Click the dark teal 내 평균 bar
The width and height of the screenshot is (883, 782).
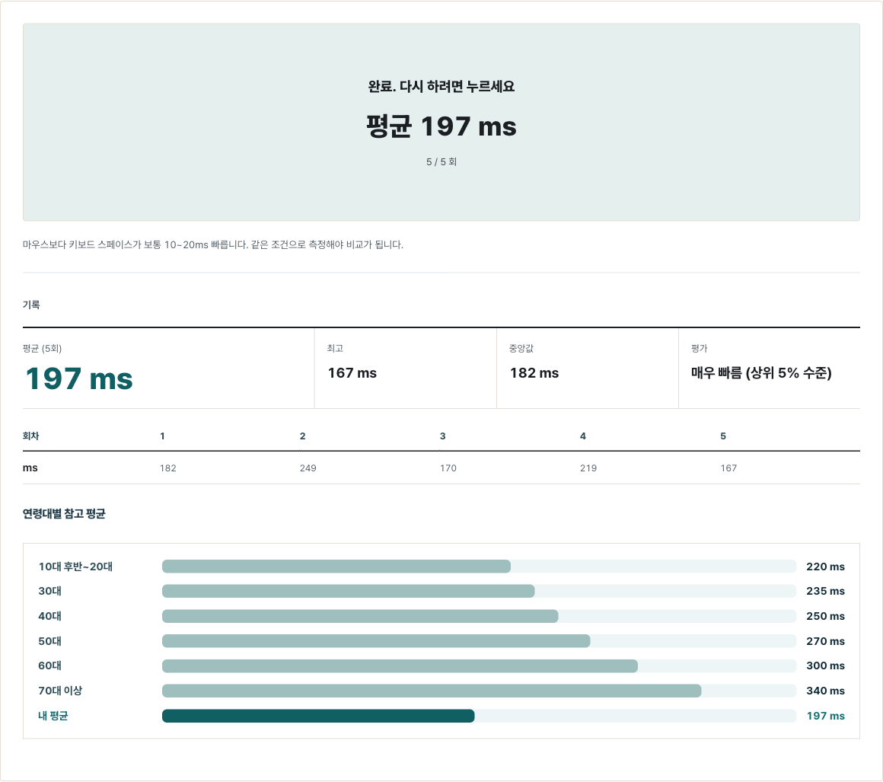(318, 716)
